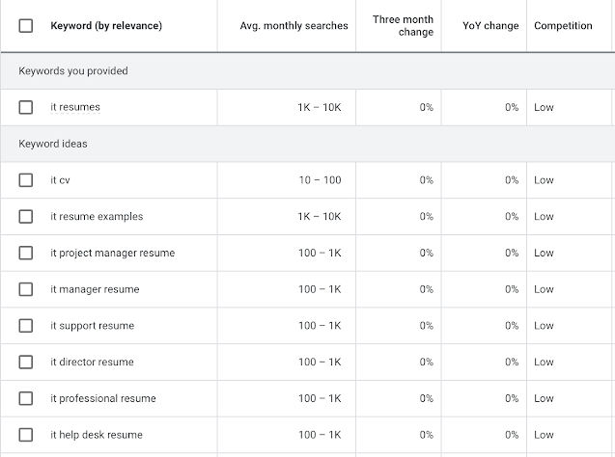Check the "it manager resume" row checkbox
The width and height of the screenshot is (615, 457).
pyautogui.click(x=26, y=289)
